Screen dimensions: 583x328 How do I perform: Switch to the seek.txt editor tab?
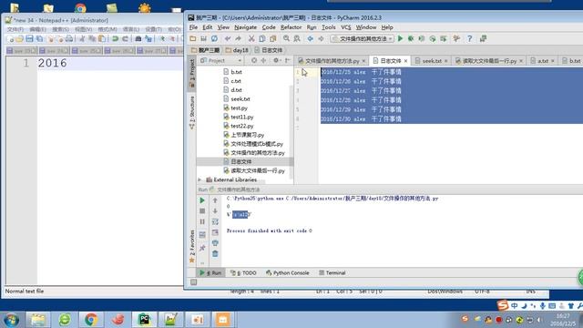(431, 61)
